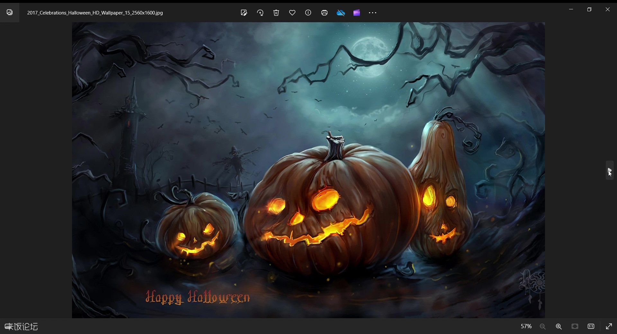Image resolution: width=617 pixels, height=334 pixels.
Task: Restore down the Photos window
Action: pos(589,9)
